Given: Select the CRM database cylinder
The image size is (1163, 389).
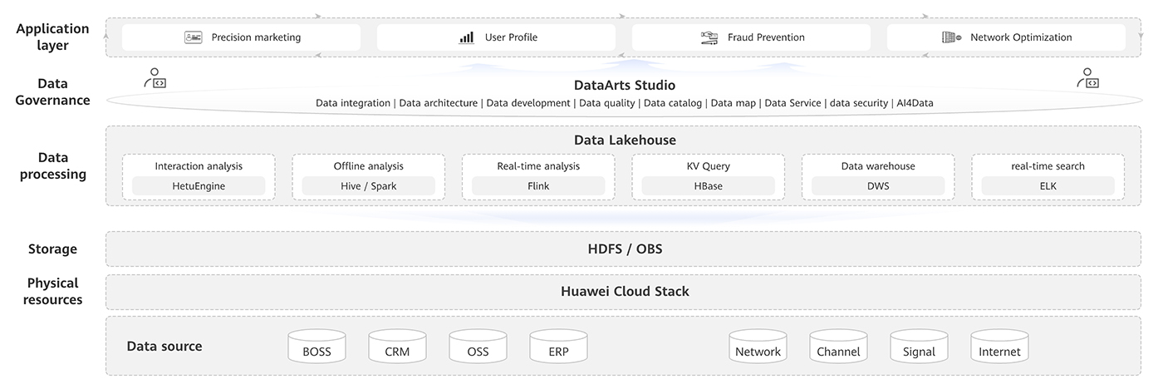Looking at the screenshot, I should point(397,346).
